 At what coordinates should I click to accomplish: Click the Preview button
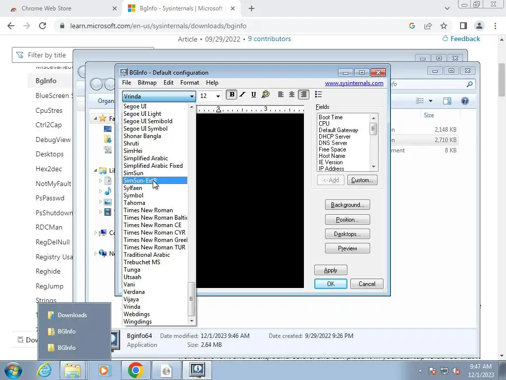point(347,248)
